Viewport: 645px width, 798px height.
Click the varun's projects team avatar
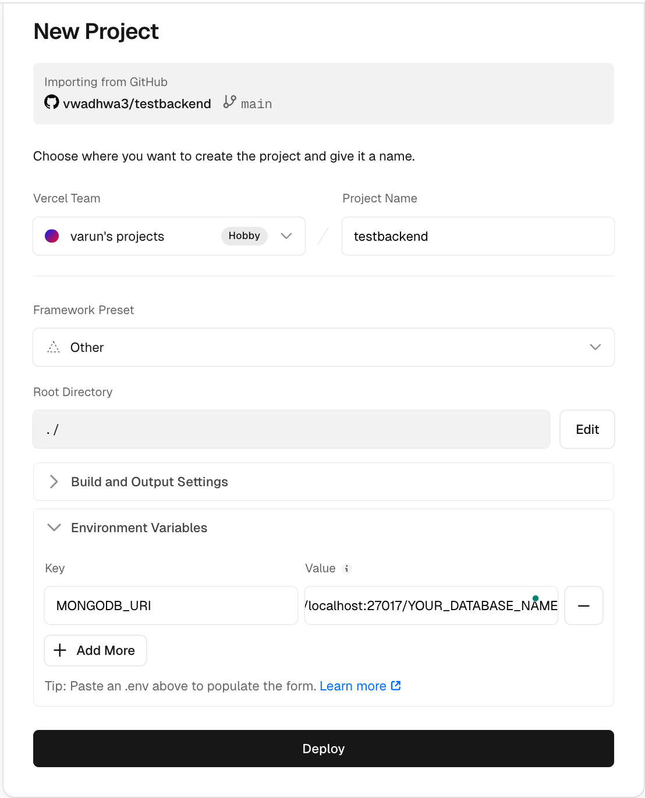pyautogui.click(x=52, y=236)
